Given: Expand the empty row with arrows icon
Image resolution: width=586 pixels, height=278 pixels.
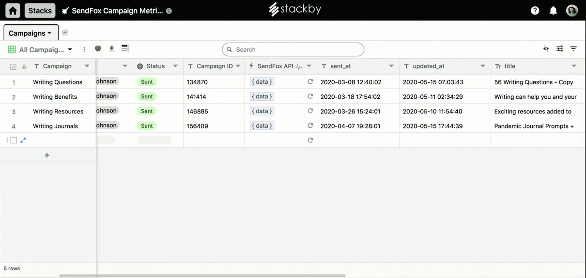Looking at the screenshot, I should tap(23, 140).
